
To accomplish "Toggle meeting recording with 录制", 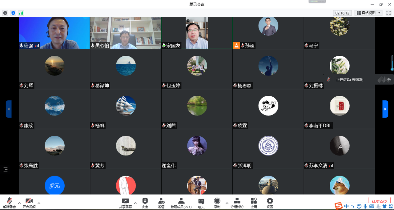I will [x=217, y=203].
